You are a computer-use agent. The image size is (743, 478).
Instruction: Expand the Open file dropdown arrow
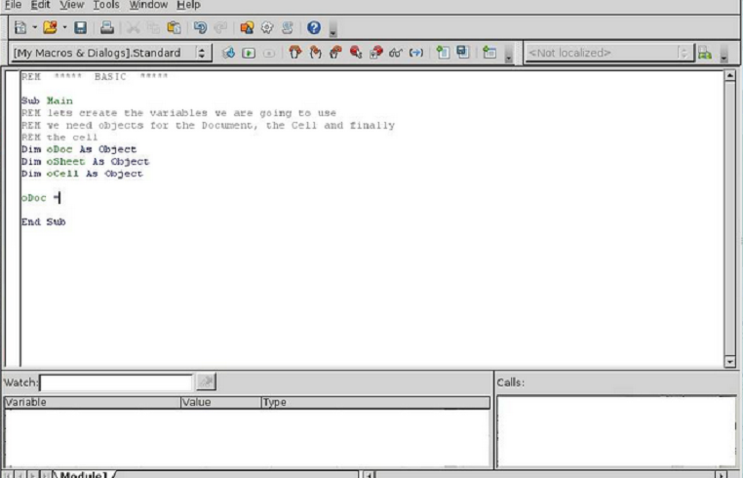64,27
